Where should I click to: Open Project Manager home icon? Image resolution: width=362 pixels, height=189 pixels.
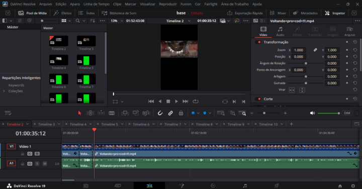coord(340,186)
